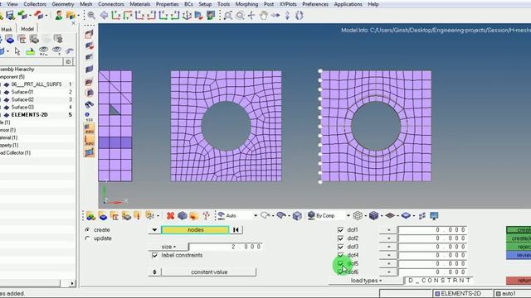Click the previous view arrow icon
Viewport: 531px width, 298px height.
105,15
